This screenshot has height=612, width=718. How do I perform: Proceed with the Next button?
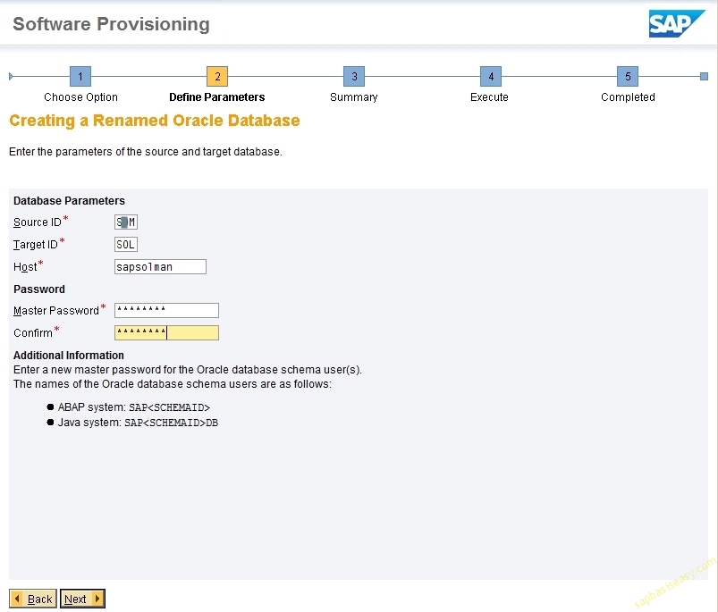coord(82,599)
